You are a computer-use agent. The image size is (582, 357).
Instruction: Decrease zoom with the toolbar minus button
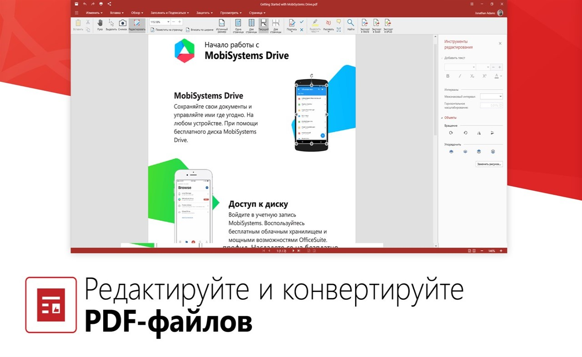tap(174, 22)
